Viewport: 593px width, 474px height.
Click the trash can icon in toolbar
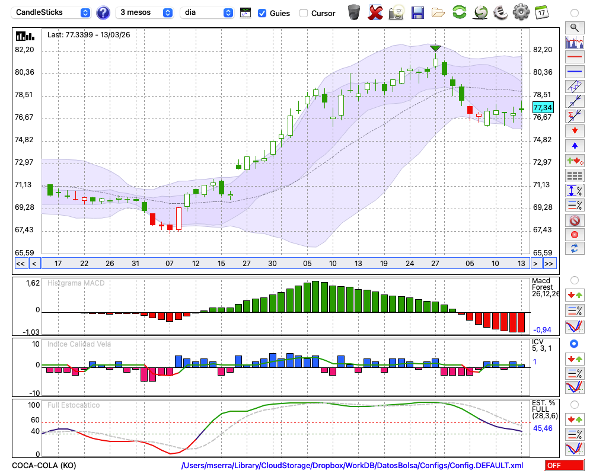click(354, 12)
